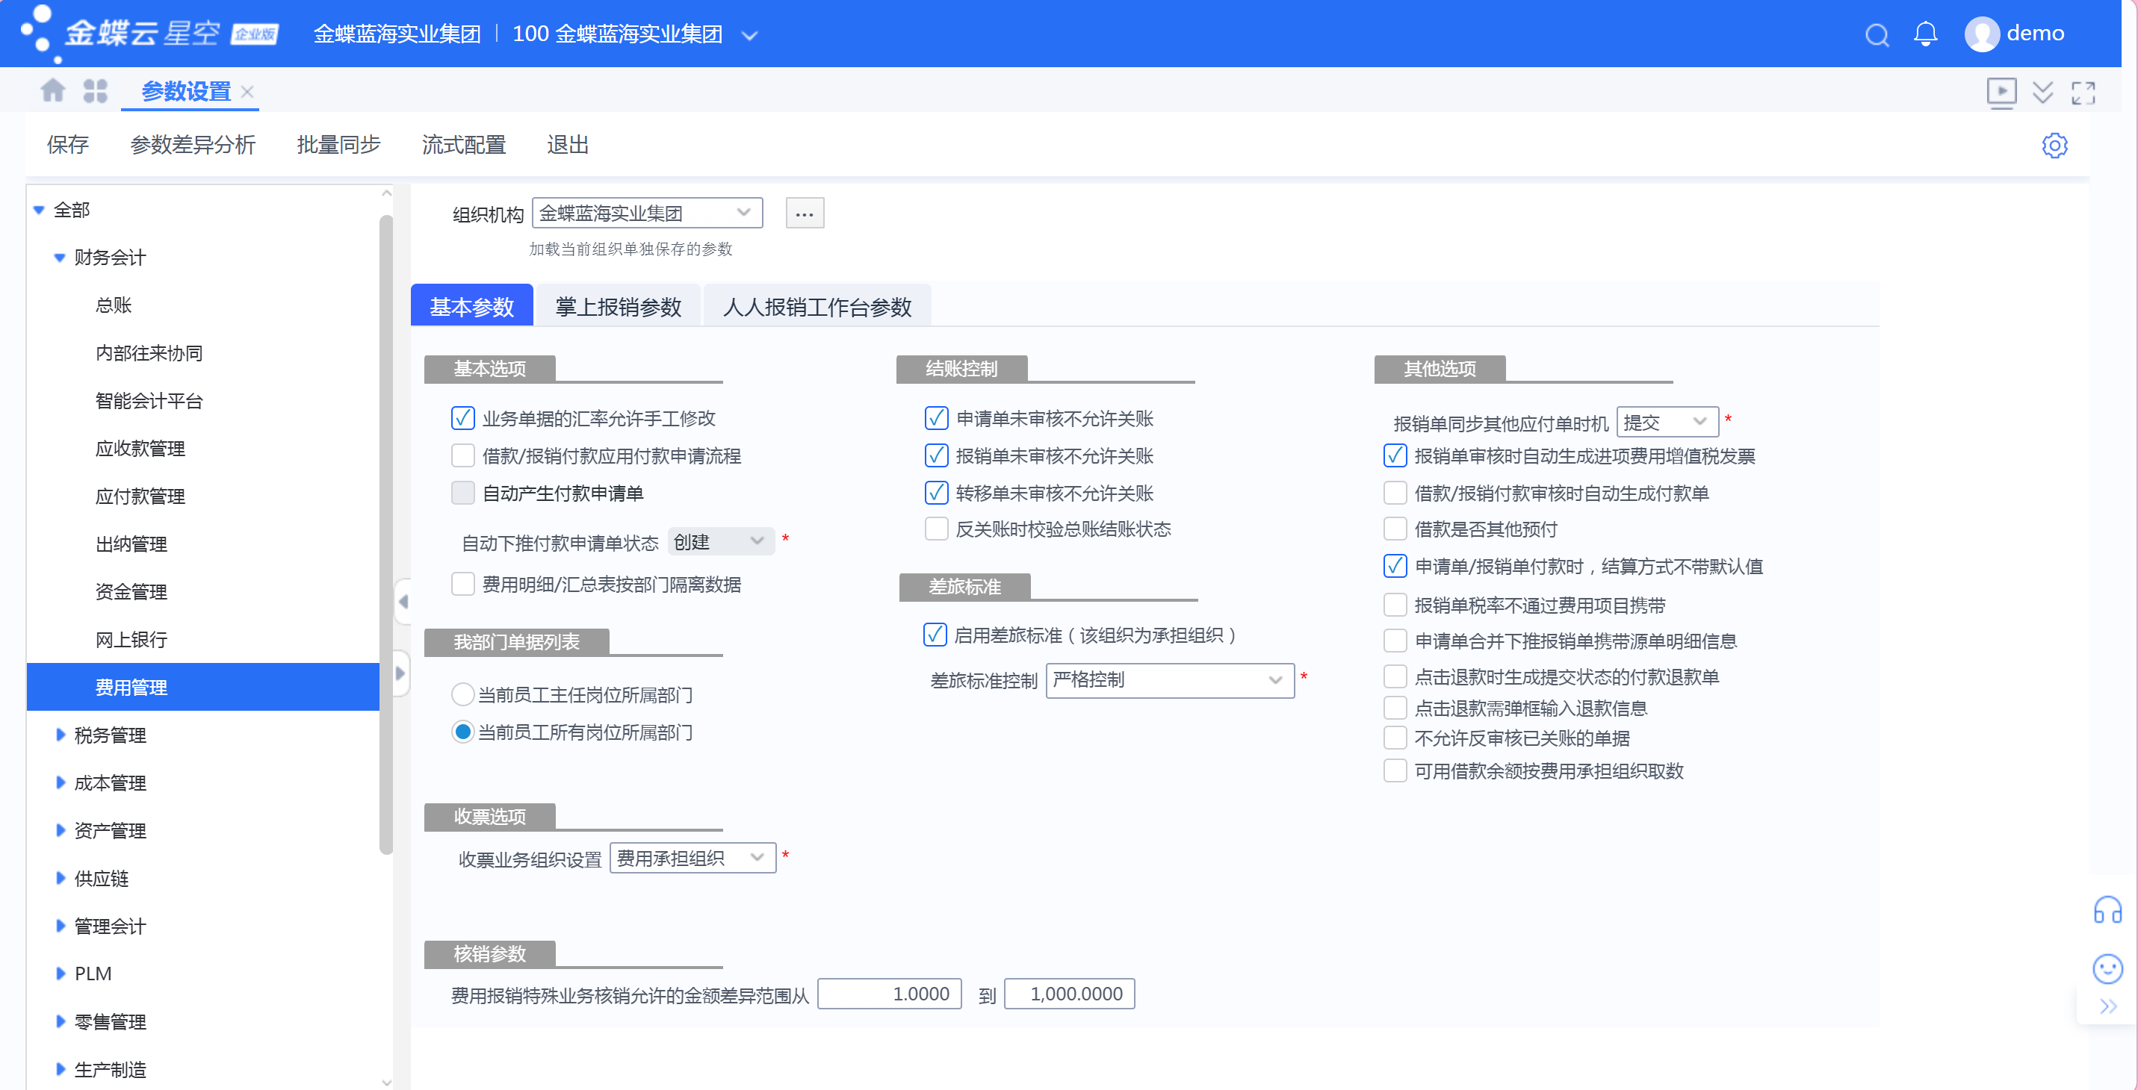Image resolution: width=2141 pixels, height=1090 pixels.
Task: Open 收票业务组织设置 dropdown
Action: [x=692, y=857]
